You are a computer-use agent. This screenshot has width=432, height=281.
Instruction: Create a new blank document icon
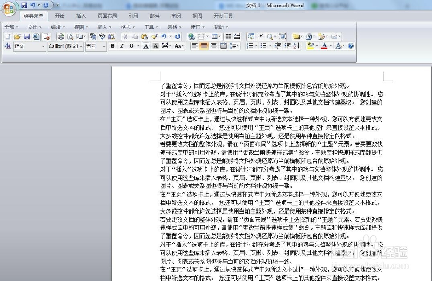tap(8, 36)
